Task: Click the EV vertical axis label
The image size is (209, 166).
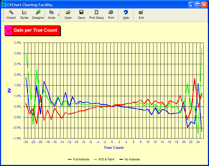Action: click(x=9, y=91)
